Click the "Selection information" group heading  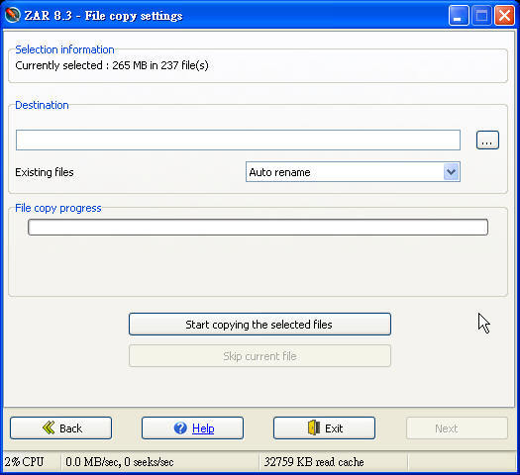click(x=64, y=49)
